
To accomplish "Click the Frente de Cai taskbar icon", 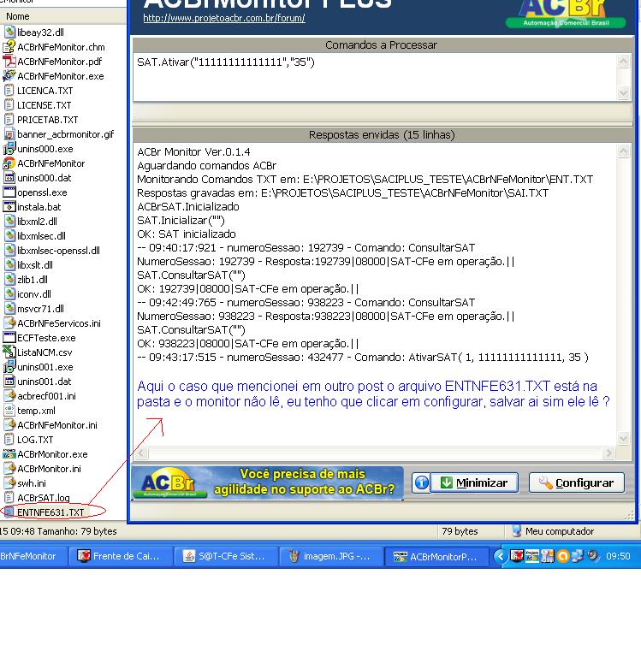I will pos(84,556).
